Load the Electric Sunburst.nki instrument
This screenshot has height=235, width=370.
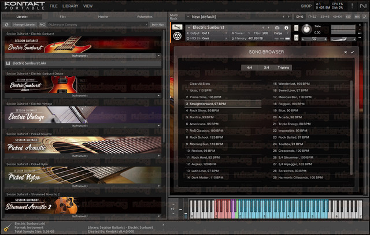pos(83,63)
